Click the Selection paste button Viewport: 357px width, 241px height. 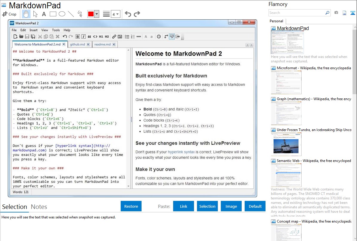pyautogui.click(x=207, y=206)
